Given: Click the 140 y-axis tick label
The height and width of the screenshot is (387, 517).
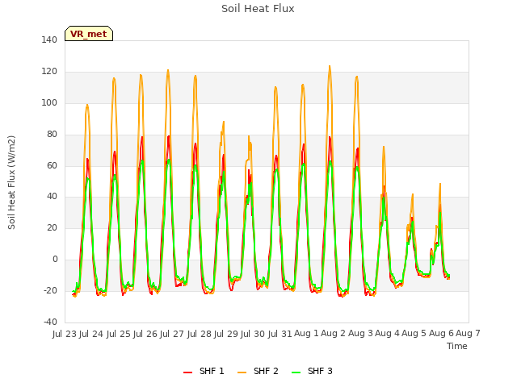Looking at the screenshot, I should pos(49,40).
